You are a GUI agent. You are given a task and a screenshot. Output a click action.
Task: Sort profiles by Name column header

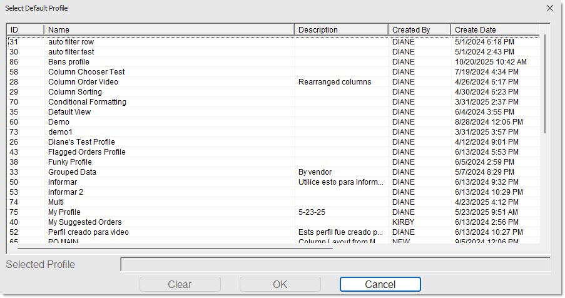[169, 29]
